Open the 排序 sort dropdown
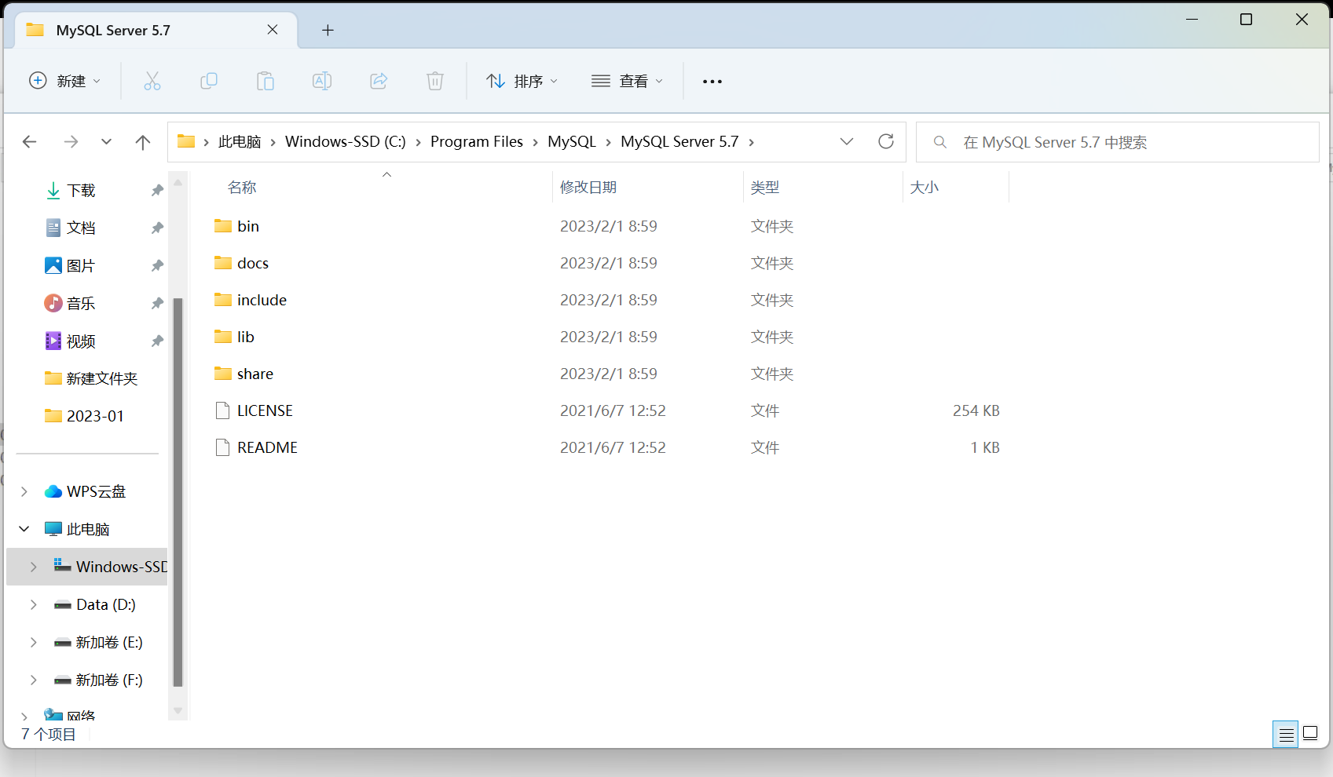Screen dimensions: 1333x777 522,81
